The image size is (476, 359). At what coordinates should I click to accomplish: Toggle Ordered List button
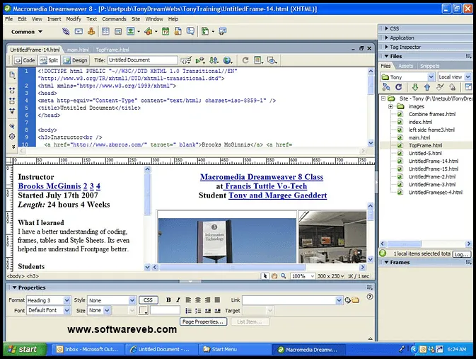198,311
